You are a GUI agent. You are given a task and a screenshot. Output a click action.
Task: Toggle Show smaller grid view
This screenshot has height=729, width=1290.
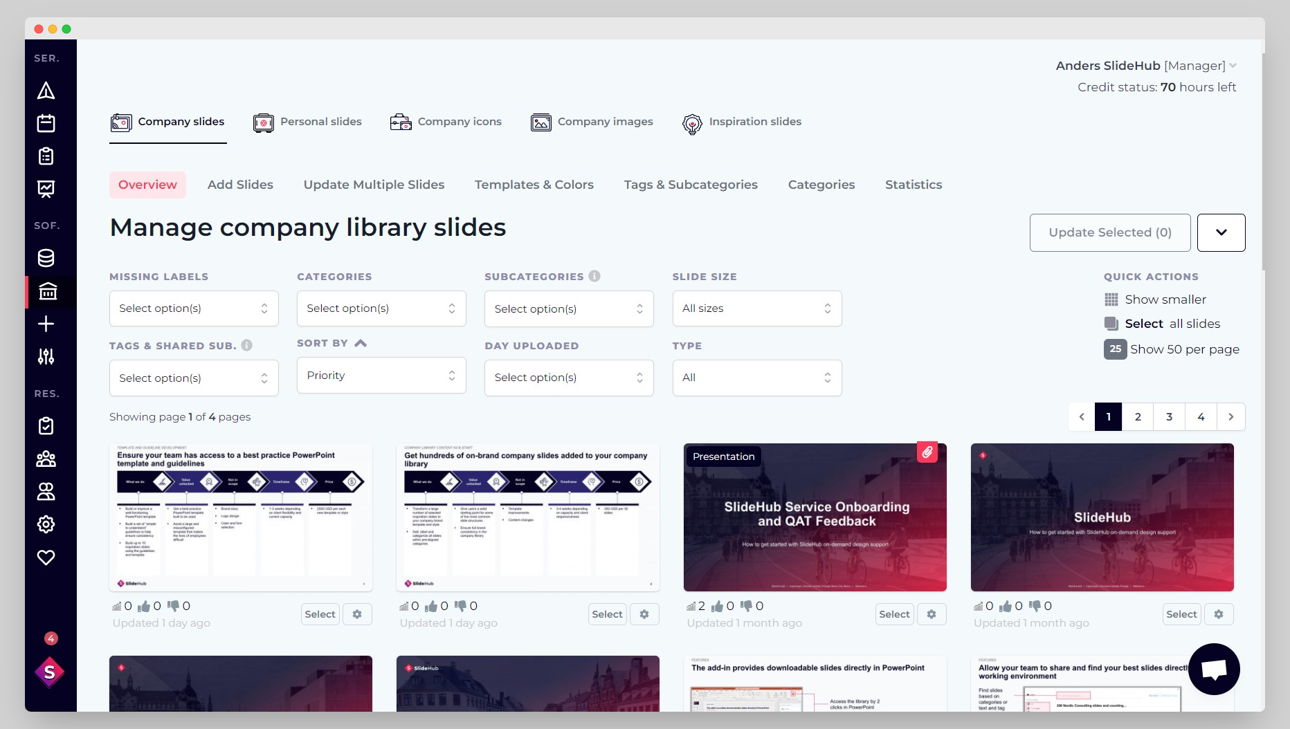tap(1155, 299)
